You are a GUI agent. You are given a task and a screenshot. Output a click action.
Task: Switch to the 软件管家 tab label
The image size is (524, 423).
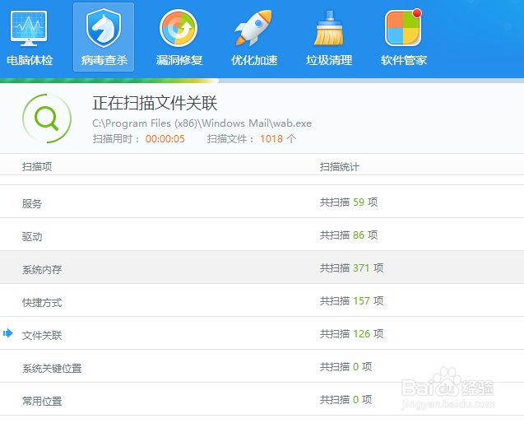pos(404,61)
